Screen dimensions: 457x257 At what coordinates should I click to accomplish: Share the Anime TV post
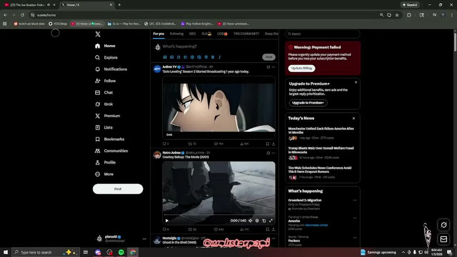coord(273,144)
